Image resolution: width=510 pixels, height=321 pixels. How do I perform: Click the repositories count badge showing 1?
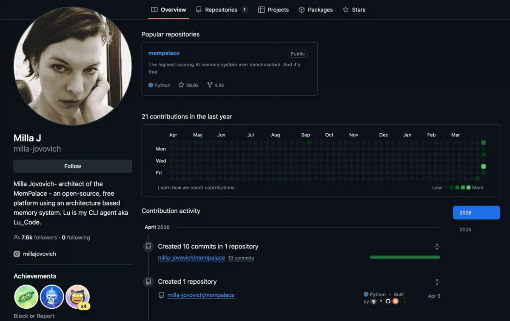click(244, 10)
